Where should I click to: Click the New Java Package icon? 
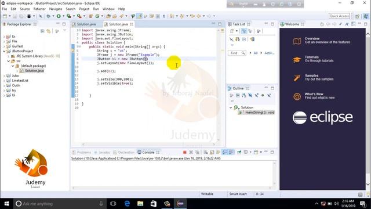click(x=90, y=16)
